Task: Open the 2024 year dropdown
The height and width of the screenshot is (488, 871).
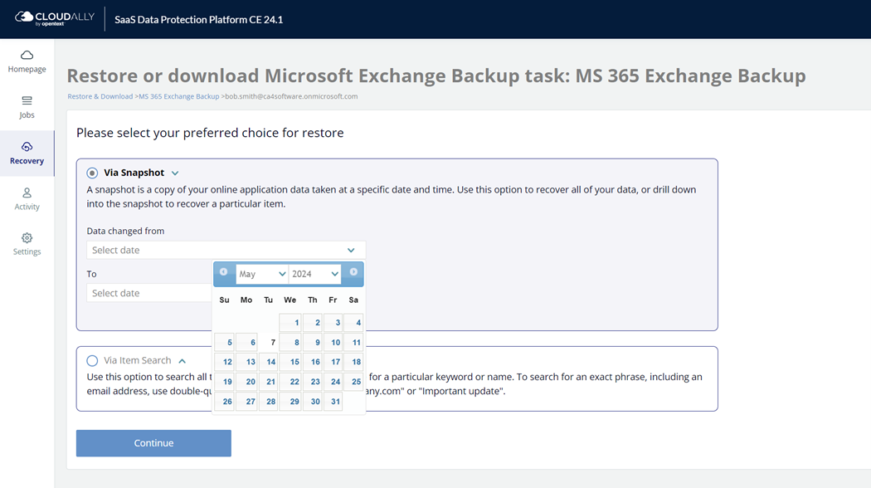Action: coord(314,274)
